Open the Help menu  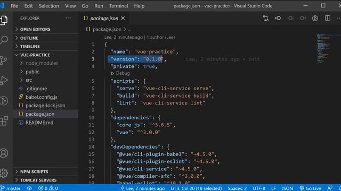(x=139, y=6)
